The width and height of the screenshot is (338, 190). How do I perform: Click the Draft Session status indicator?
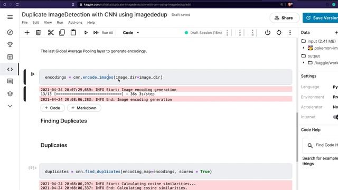pos(203,33)
